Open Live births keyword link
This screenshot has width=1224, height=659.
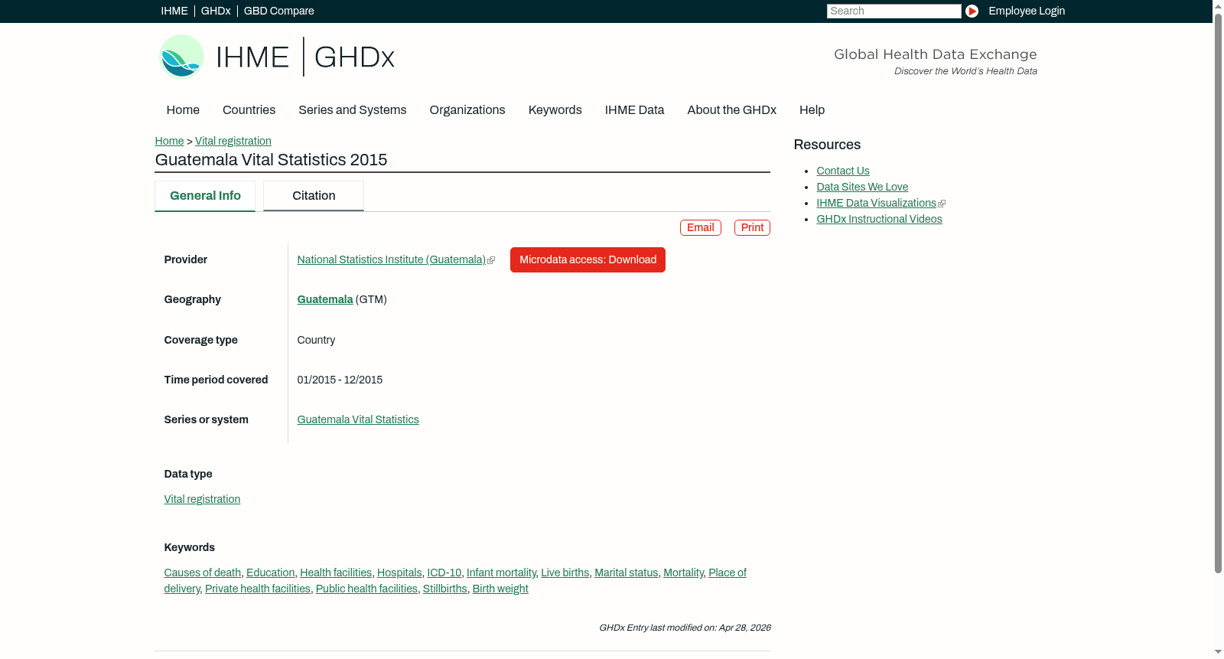[565, 573]
